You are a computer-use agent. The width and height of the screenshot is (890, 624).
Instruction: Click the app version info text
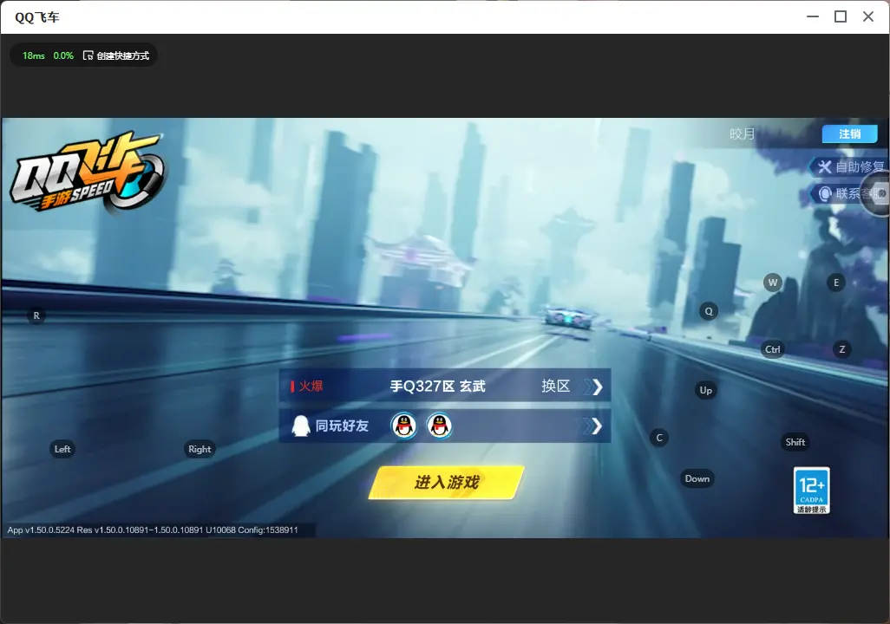point(153,530)
